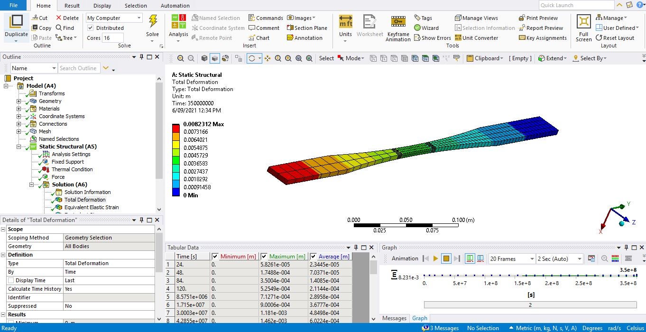Enable the Display Time checkbox

(11, 280)
